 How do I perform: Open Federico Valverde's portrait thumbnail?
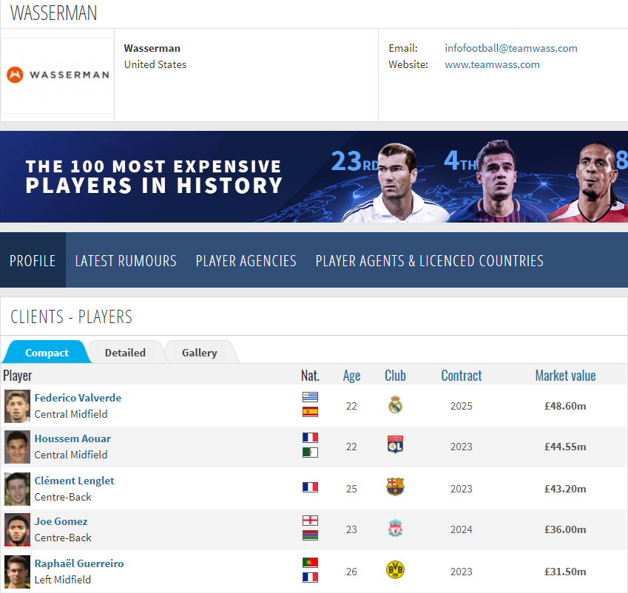(17, 406)
